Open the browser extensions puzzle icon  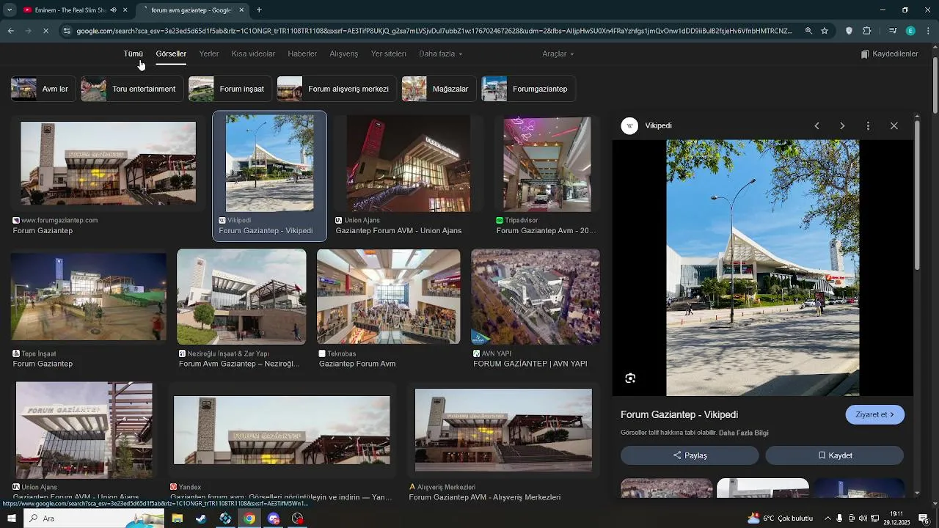pos(867,31)
